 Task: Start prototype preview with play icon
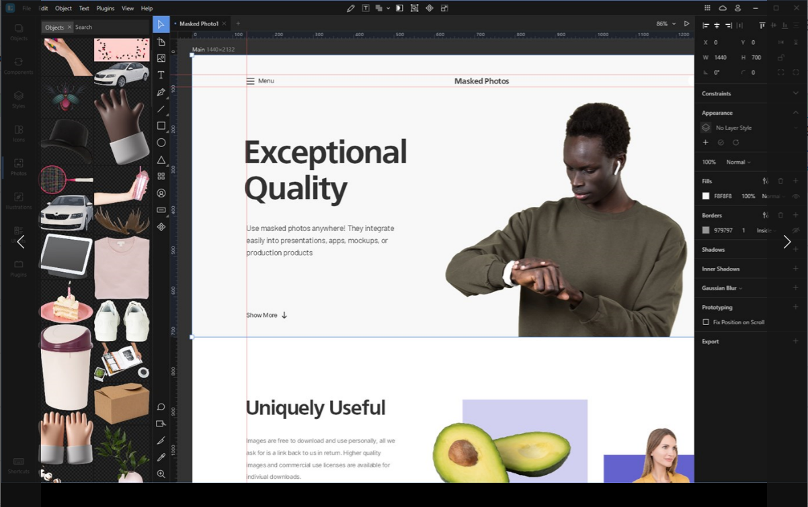[x=686, y=24]
